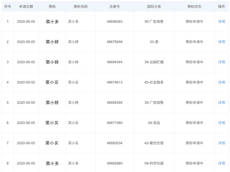View 详情 for registration number 48684294
The image size is (230, 172).
pyautogui.click(x=221, y=103)
